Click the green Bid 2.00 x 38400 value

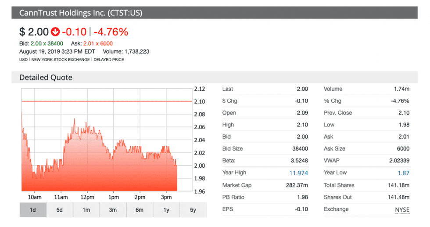pyautogui.click(x=47, y=43)
